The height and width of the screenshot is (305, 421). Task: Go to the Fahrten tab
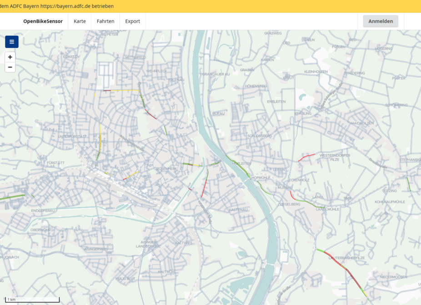coord(105,21)
